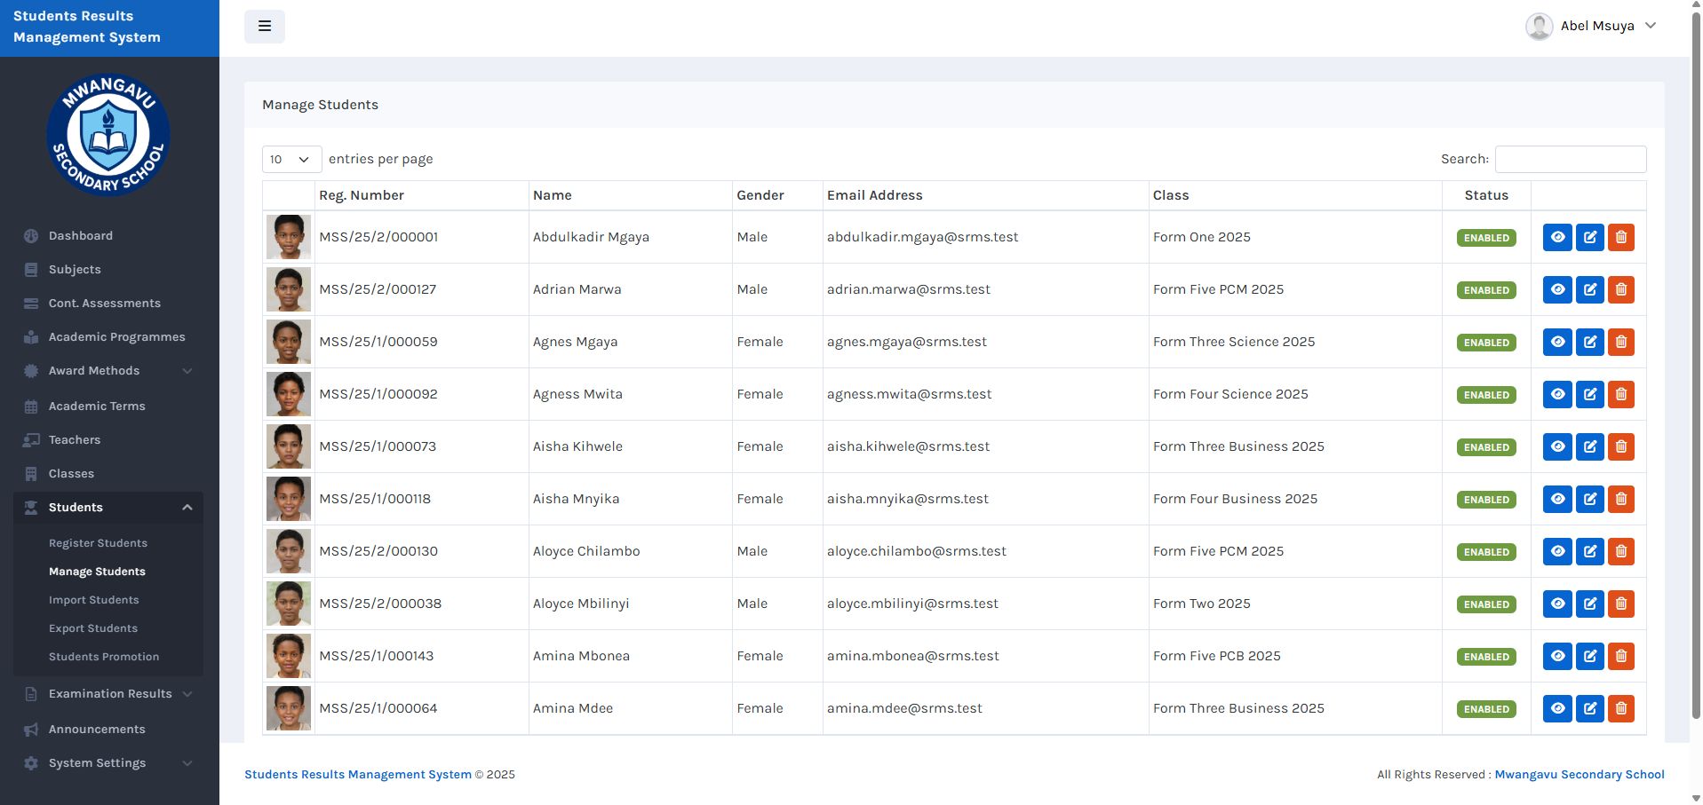Screen dimensions: 1703x805
Task: View Aloyce Chilambo's details via eye icon
Action: pyautogui.click(x=1557, y=551)
